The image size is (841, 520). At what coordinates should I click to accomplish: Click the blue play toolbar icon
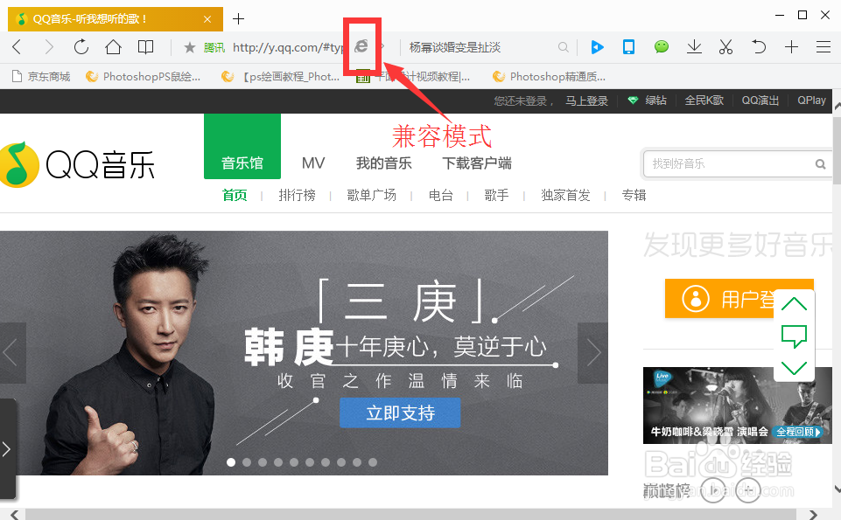tap(597, 47)
